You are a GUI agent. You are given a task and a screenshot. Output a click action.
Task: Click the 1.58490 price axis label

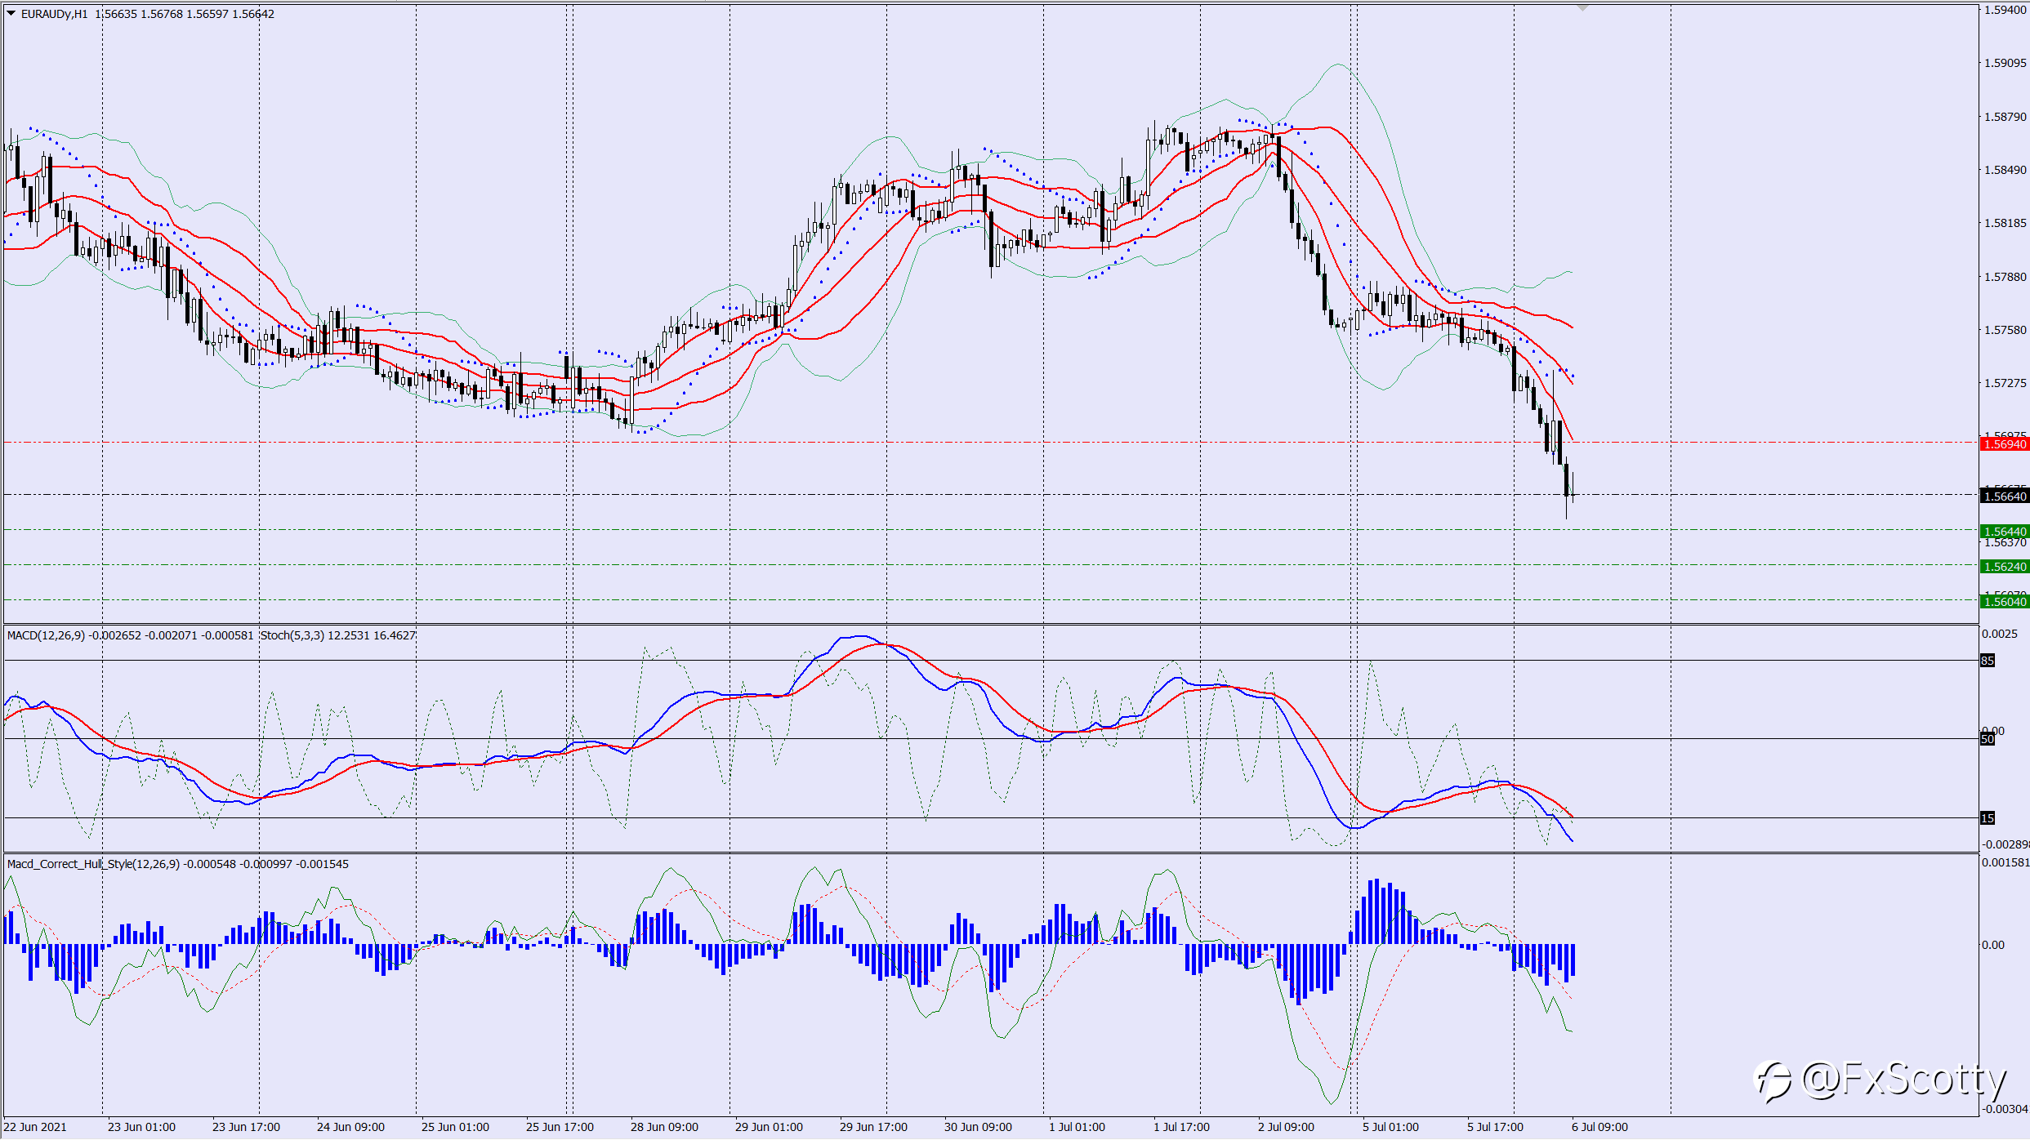click(2005, 170)
